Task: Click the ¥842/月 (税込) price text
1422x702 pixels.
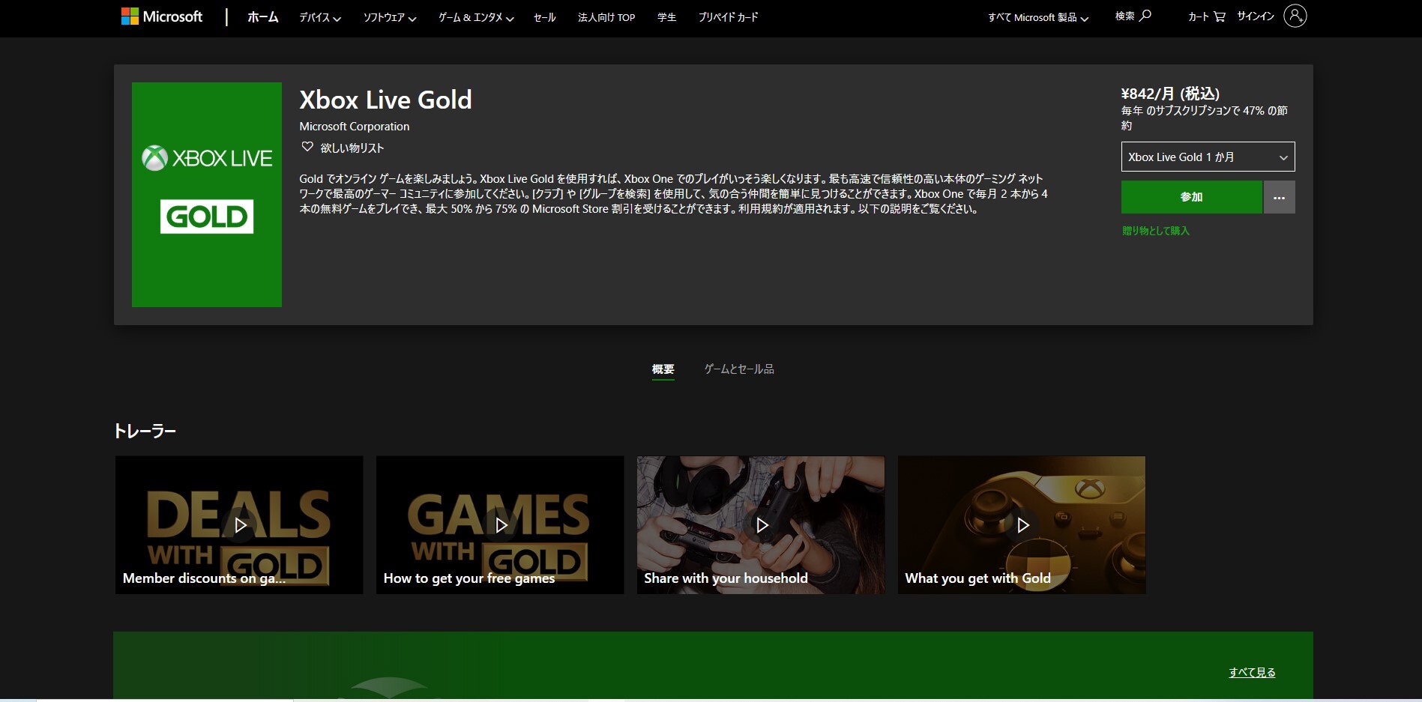Action: click(x=1170, y=94)
